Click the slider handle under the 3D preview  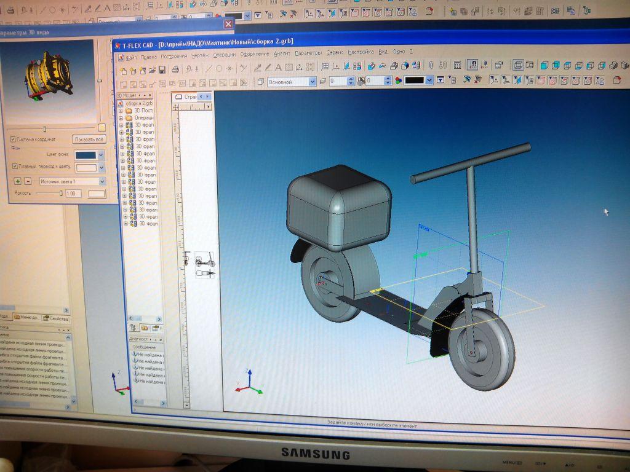tap(44, 129)
